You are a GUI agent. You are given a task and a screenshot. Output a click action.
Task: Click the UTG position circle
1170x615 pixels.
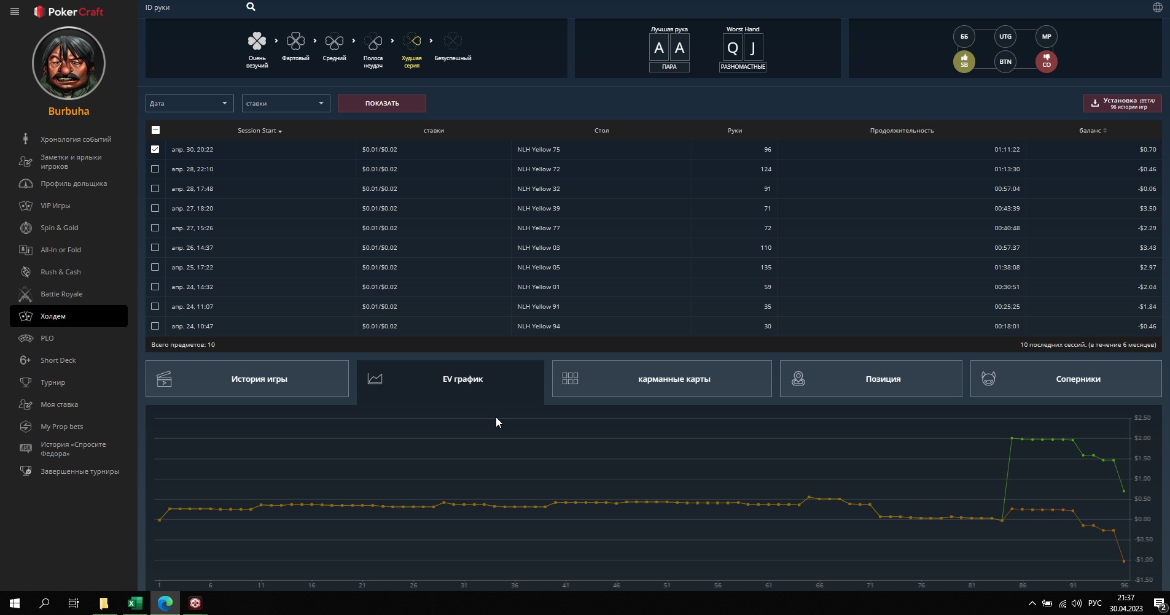click(x=1005, y=36)
